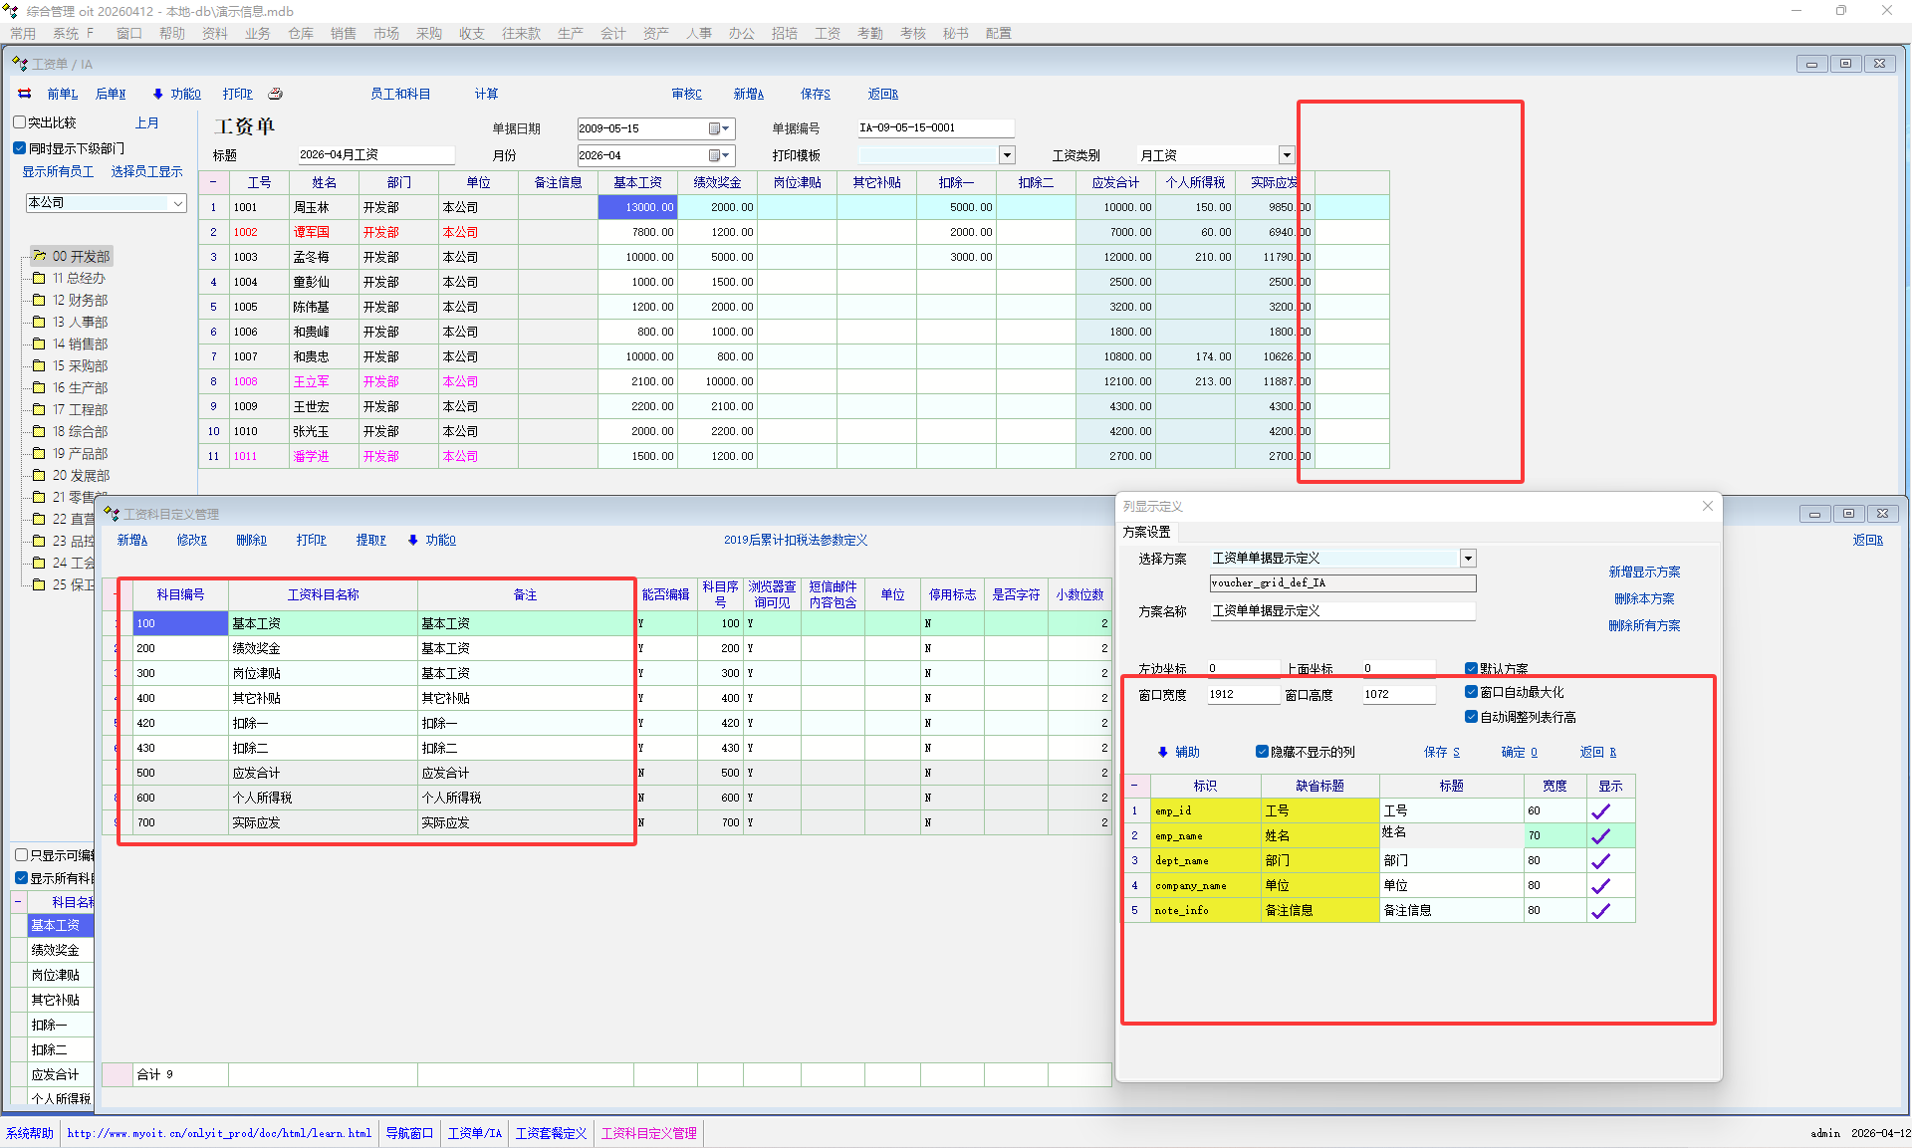Click the red-blue swap icon before 前单
Viewport: 1912px width, 1148px height.
pos(25,94)
